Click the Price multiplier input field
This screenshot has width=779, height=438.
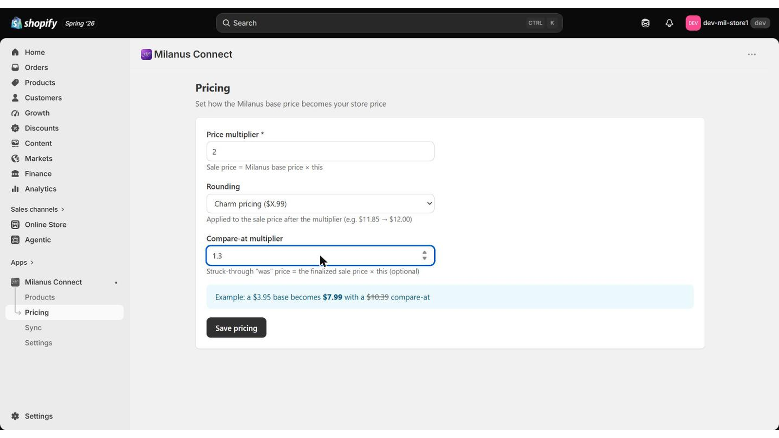(x=320, y=151)
